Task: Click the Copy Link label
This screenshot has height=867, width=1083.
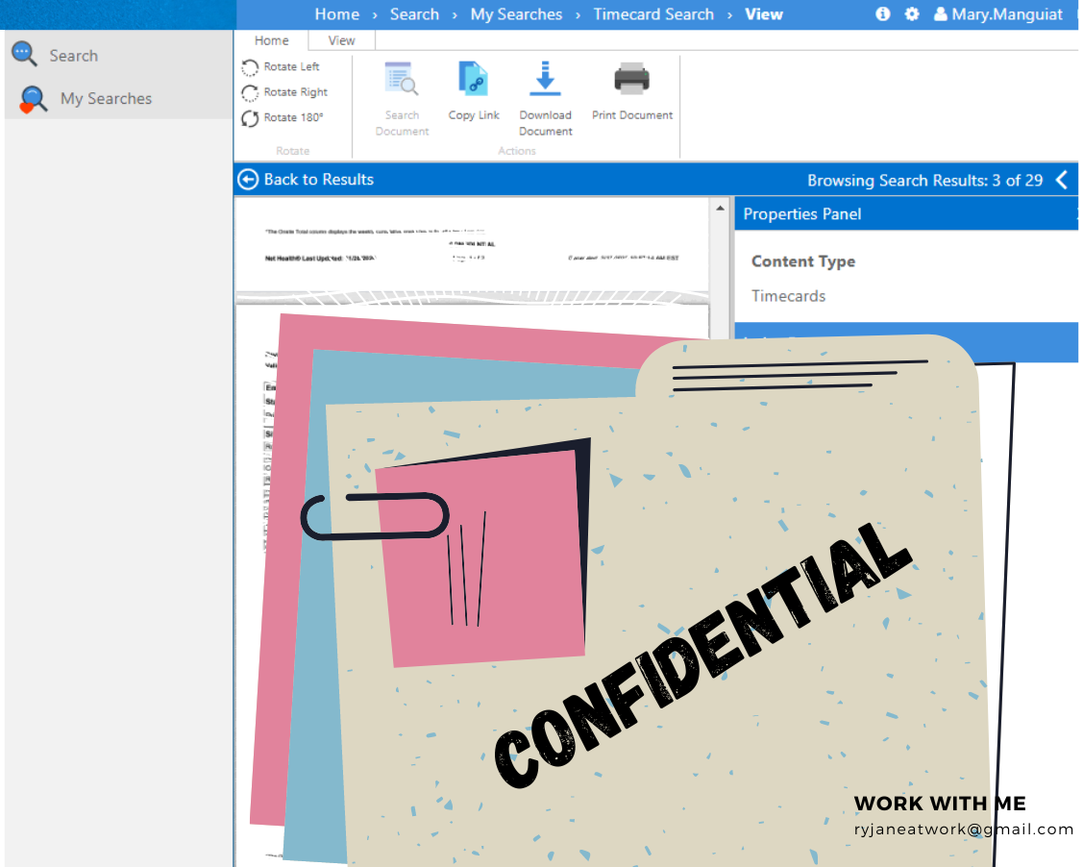Action: coord(474,115)
